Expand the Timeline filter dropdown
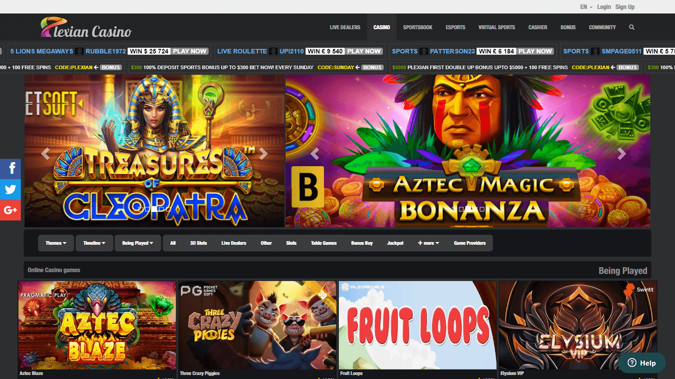This screenshot has height=379, width=675. coord(94,243)
